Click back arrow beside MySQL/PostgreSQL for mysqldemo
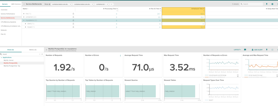 tap(46, 50)
